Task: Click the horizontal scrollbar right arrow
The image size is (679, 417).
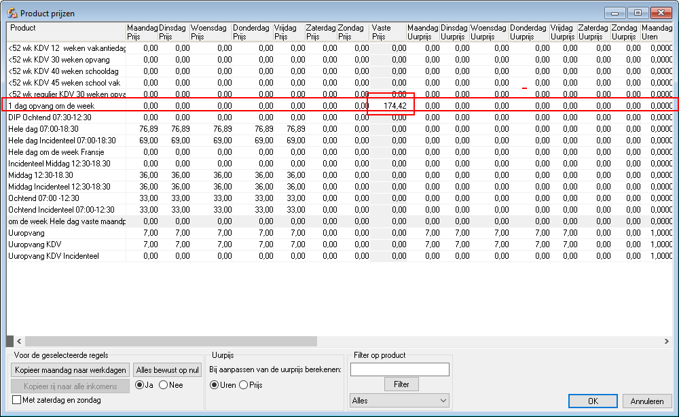Action: coord(666,341)
